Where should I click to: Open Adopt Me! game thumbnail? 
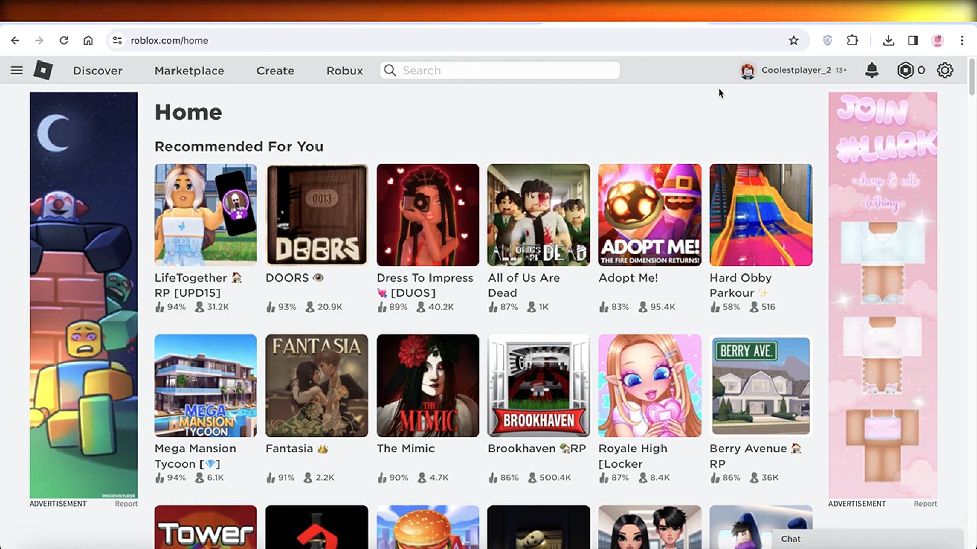point(650,215)
